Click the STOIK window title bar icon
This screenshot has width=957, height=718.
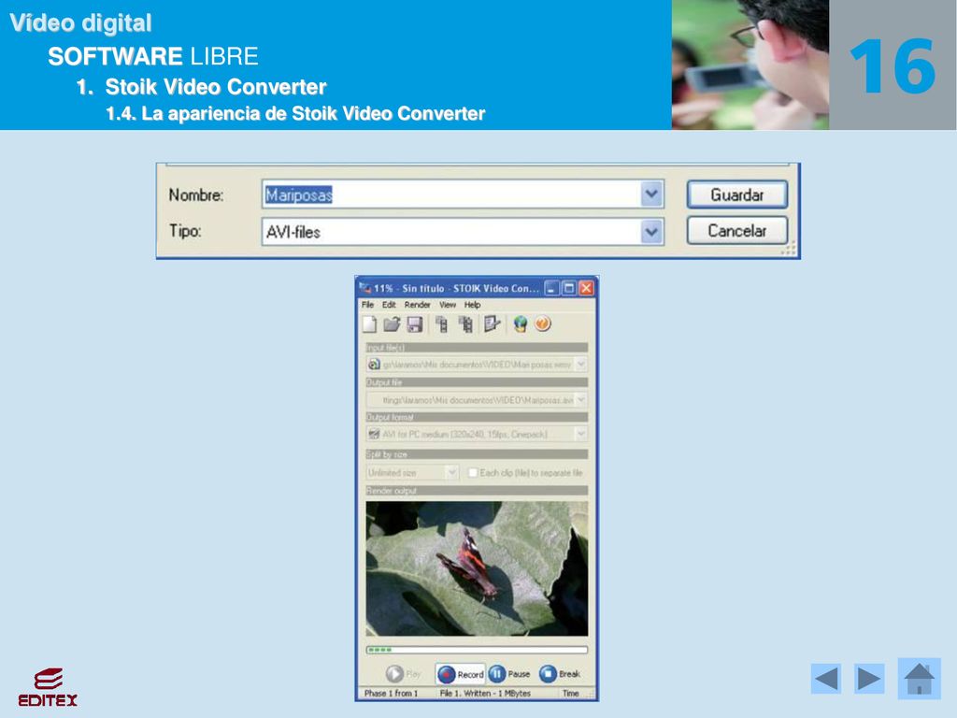(x=365, y=288)
